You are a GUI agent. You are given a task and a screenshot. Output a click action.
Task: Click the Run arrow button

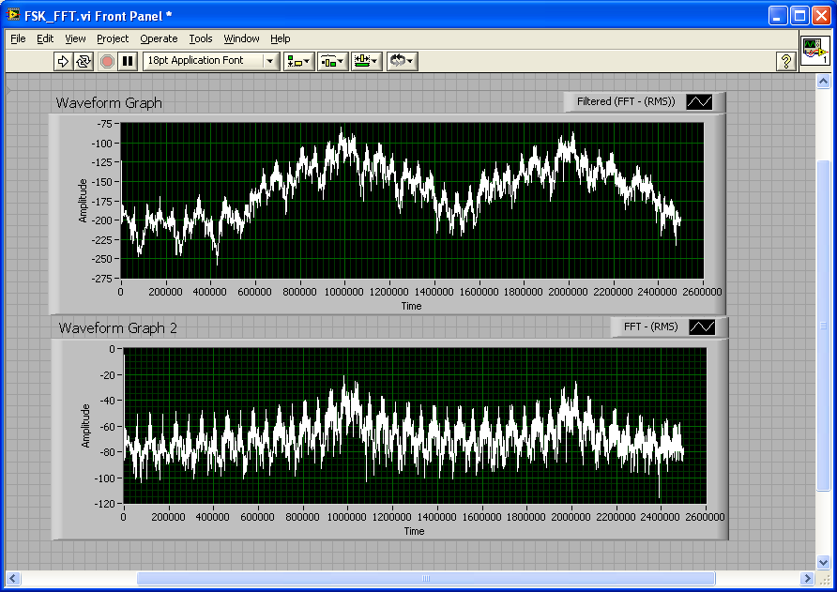click(x=63, y=61)
